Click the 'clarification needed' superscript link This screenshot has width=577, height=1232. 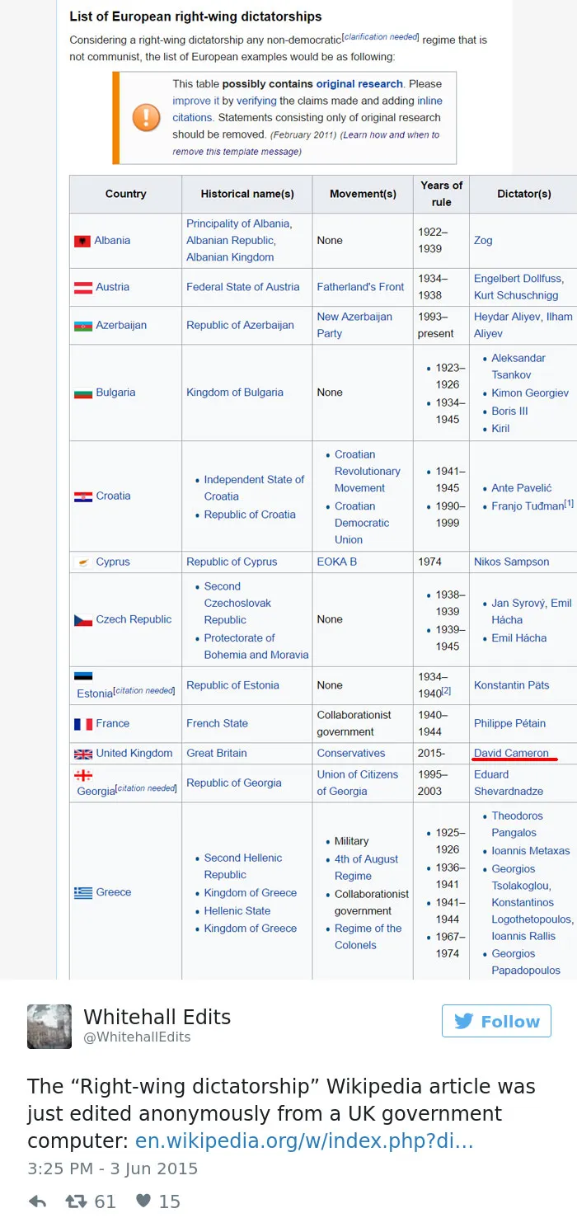pos(381,37)
